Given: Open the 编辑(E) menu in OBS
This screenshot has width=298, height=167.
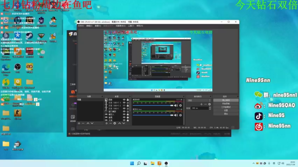Looking at the screenshot, I should coord(89,26).
